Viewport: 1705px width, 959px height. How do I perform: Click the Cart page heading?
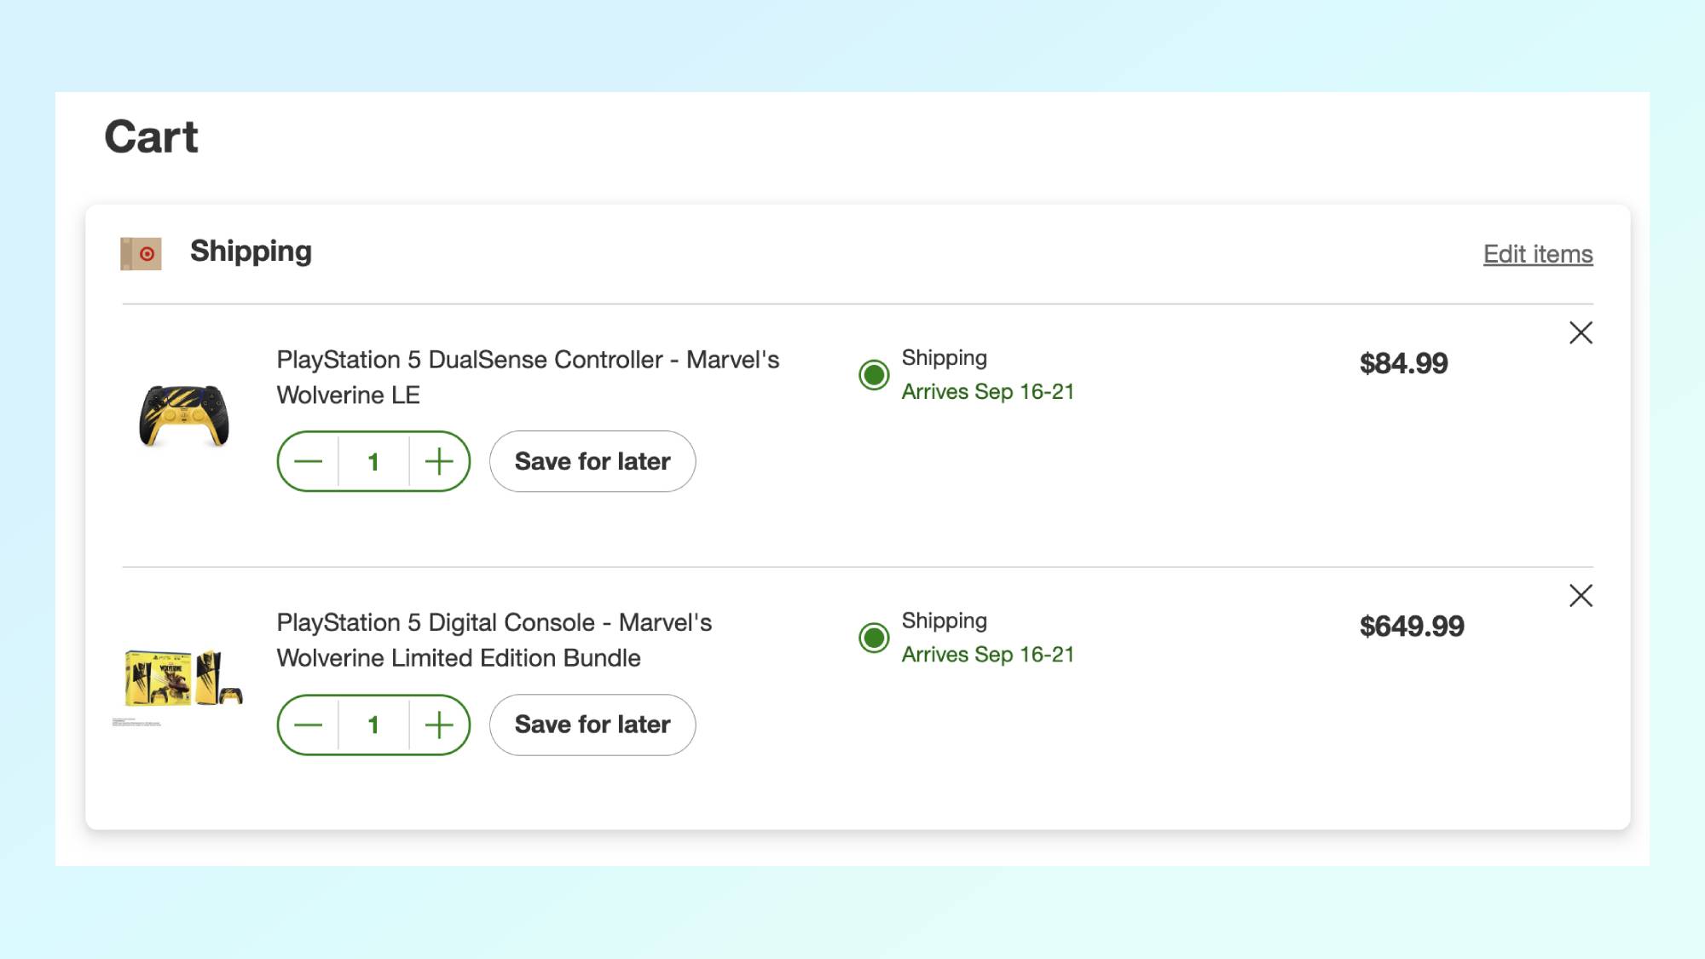pyautogui.click(x=151, y=136)
